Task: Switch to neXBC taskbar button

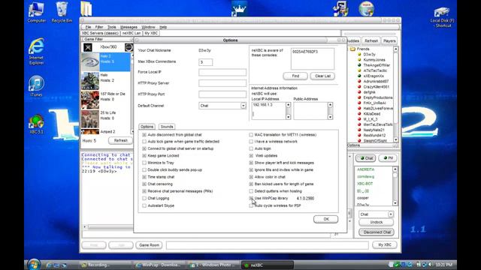Action: click(x=268, y=265)
